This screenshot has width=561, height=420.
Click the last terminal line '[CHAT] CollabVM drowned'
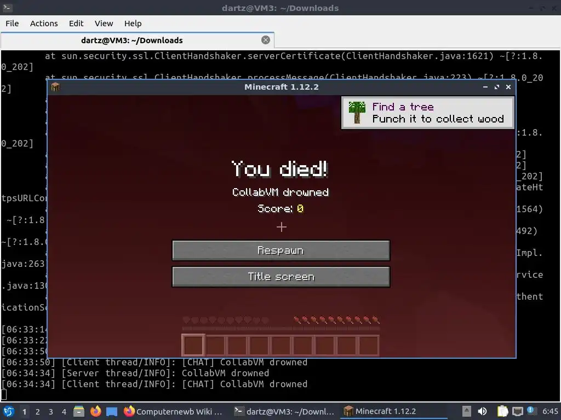pos(245,384)
